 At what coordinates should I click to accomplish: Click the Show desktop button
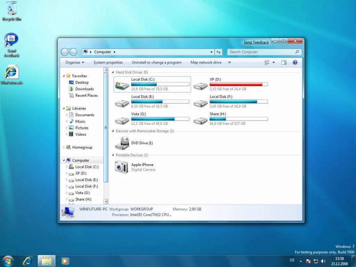pyautogui.click(x=354, y=261)
